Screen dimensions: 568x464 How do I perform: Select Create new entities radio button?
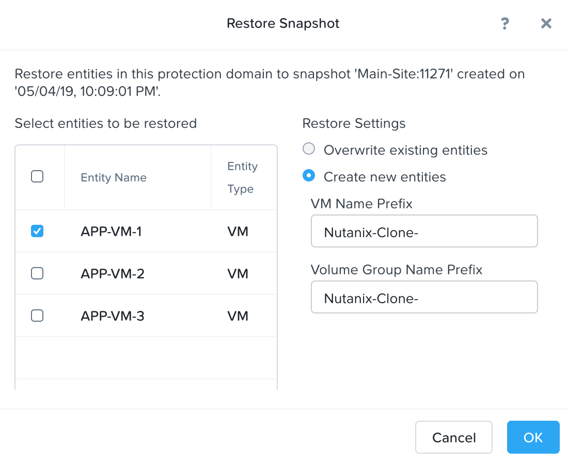click(x=308, y=176)
